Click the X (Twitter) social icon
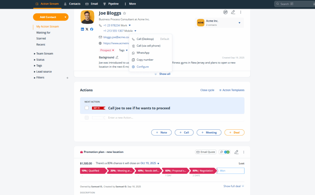The image size is (315, 195). [87, 29]
